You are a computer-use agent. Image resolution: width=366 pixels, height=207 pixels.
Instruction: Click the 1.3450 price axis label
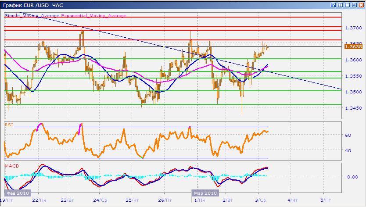coord(353,108)
